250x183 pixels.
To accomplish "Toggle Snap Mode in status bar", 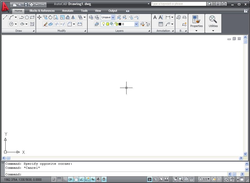I will [54, 179].
